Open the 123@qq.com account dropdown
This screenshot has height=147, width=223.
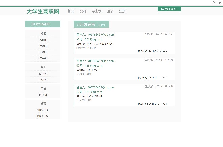(x=169, y=9)
